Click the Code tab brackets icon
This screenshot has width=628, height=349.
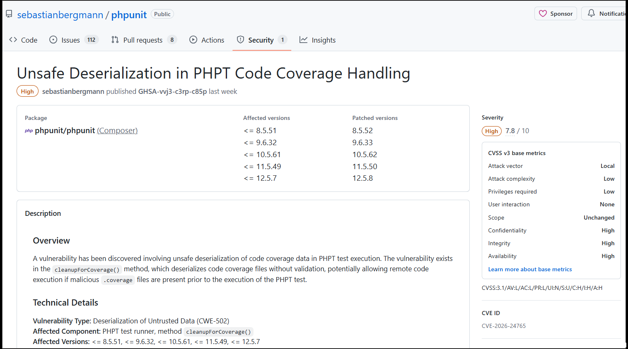click(13, 40)
